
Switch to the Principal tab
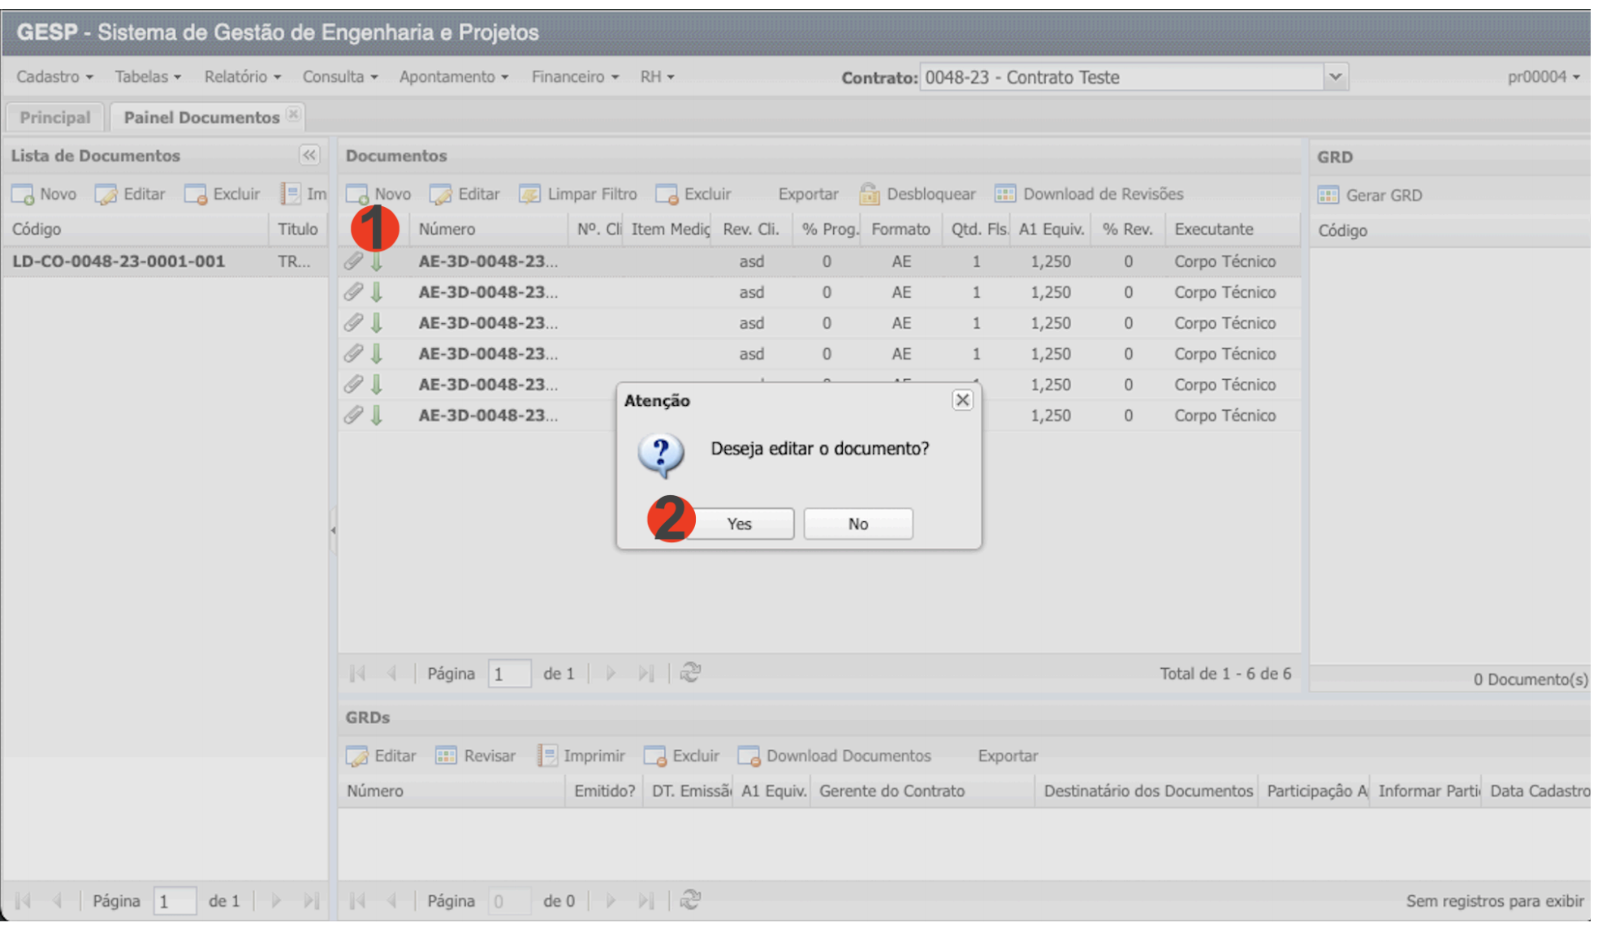pyautogui.click(x=55, y=118)
